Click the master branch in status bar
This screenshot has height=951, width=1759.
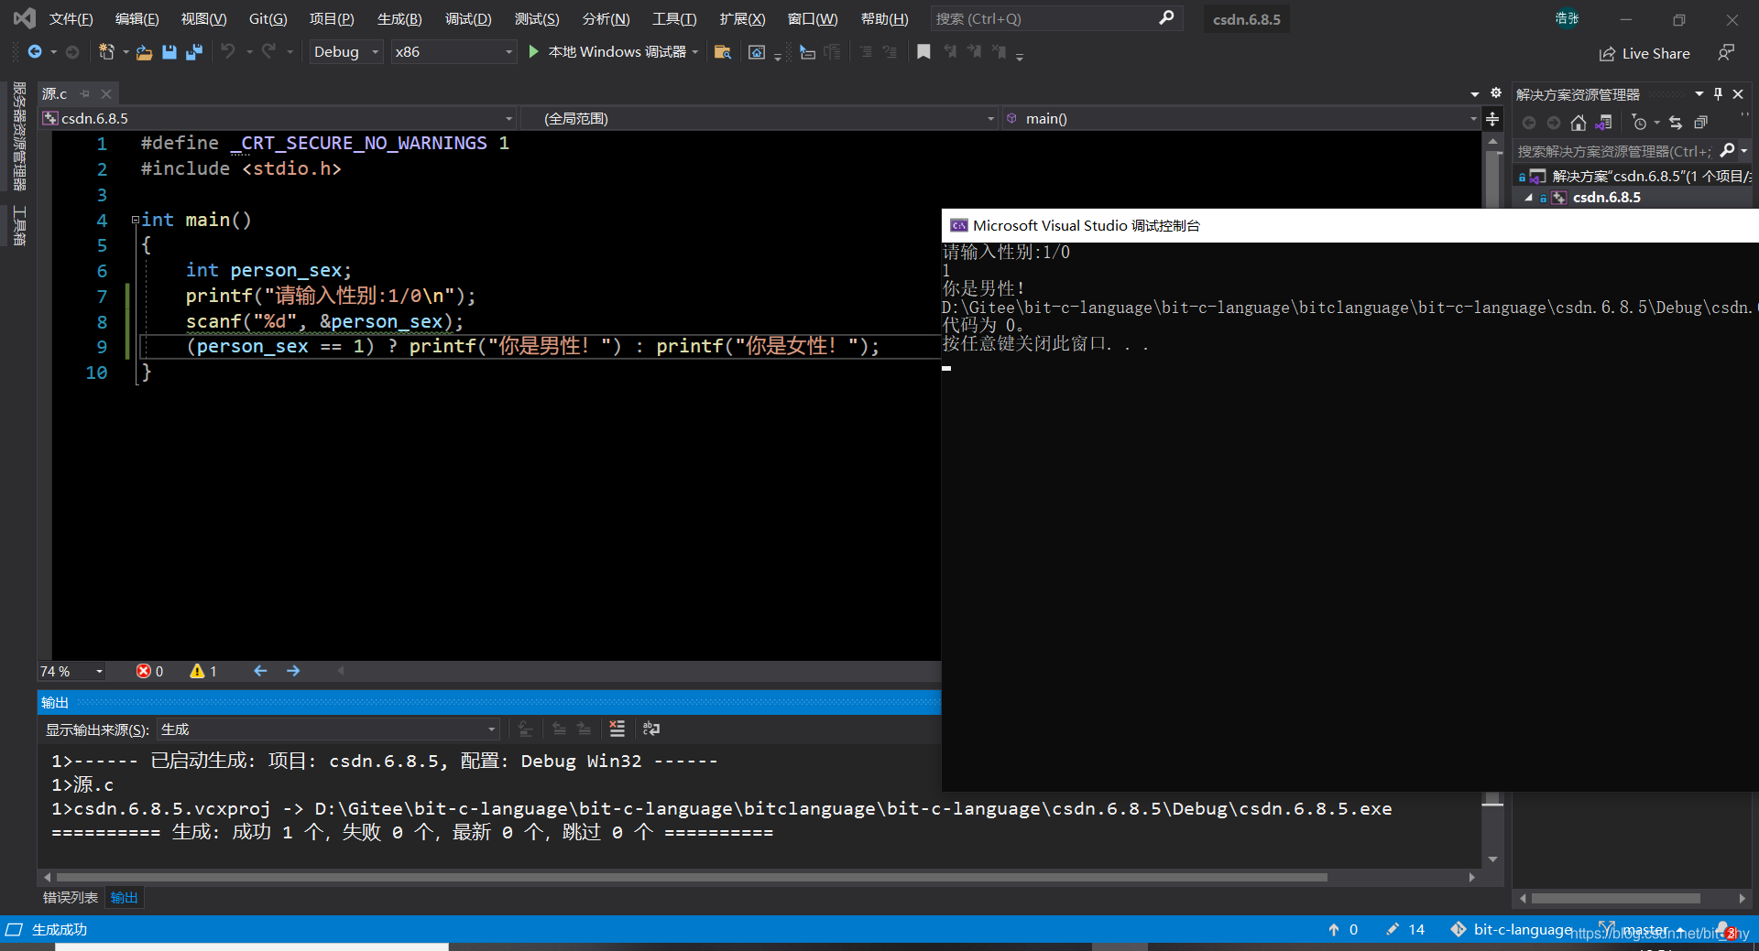point(1643,930)
